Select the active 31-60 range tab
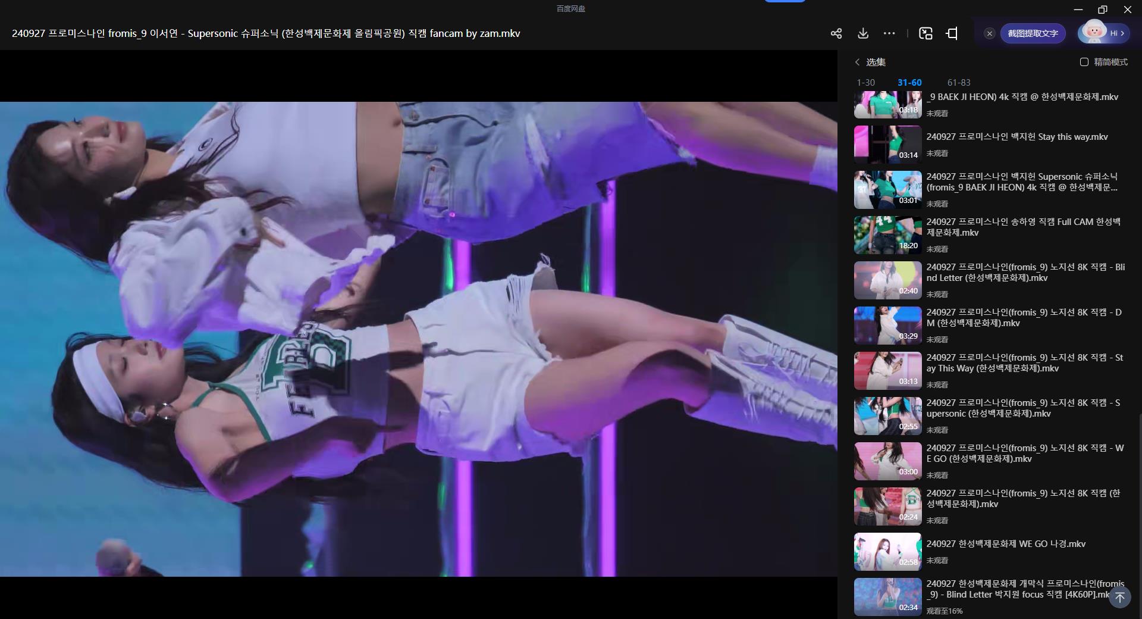The image size is (1142, 619). tap(909, 83)
